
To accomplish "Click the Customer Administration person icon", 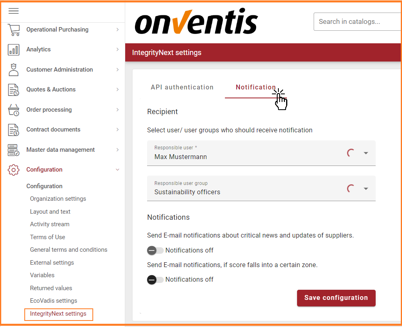I will (x=14, y=70).
